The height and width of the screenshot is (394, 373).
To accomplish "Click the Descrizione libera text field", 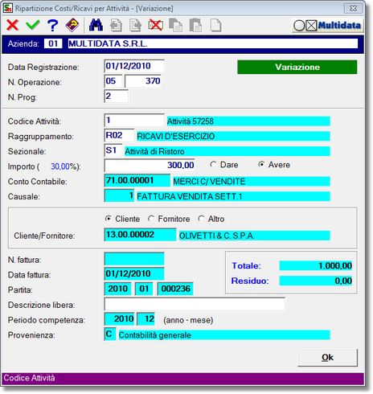I will pyautogui.click(x=195, y=304).
